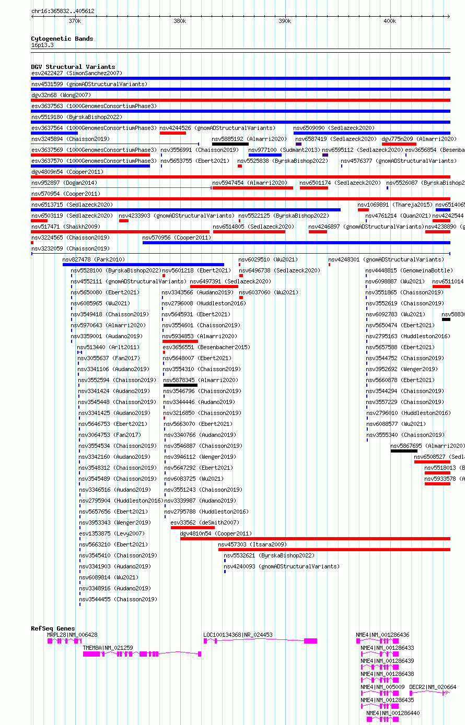Click the red bar under nsv6514805 (Sedlazeck2020)
Image resolution: width=465 pixels, height=725 pixels.
click(x=249, y=232)
